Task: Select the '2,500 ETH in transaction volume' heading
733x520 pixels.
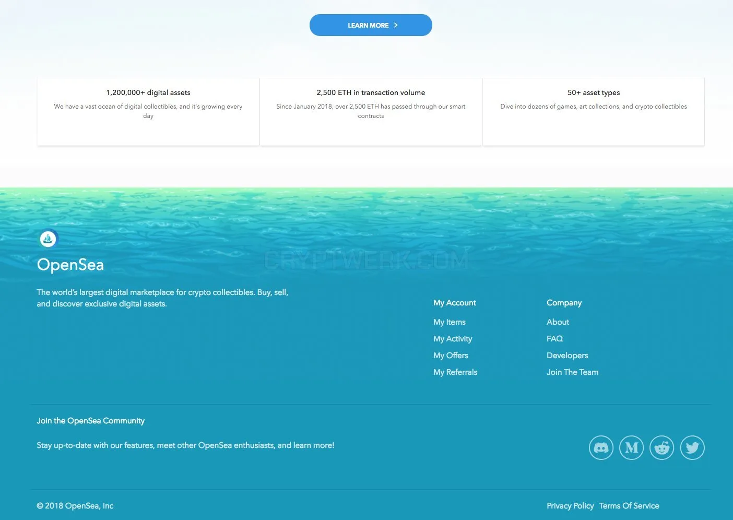Action: click(371, 92)
